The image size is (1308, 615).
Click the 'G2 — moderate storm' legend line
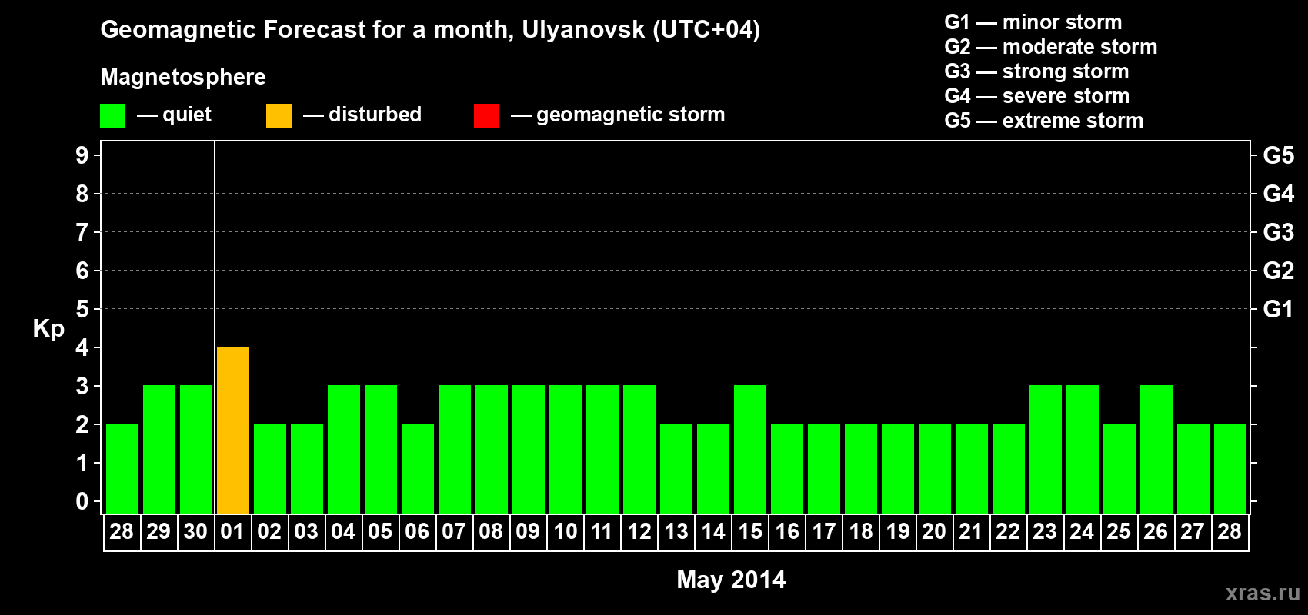(1051, 47)
